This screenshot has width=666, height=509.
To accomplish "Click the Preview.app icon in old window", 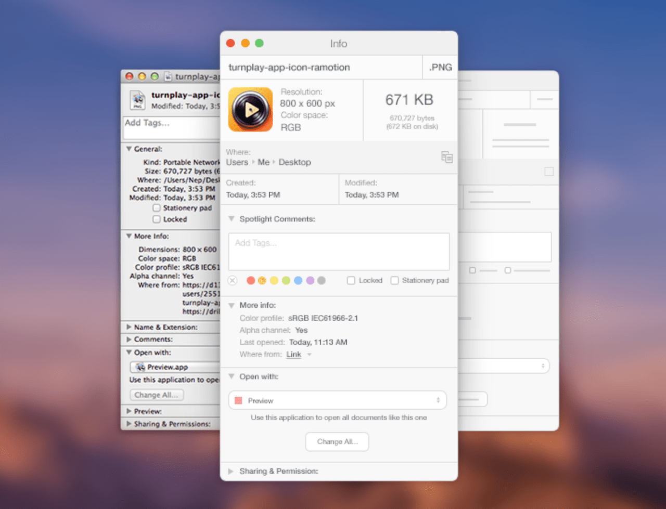I will 140,367.
